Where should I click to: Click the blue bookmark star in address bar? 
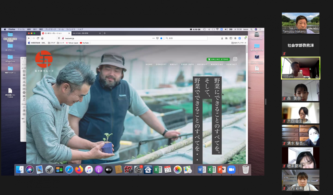161,38
